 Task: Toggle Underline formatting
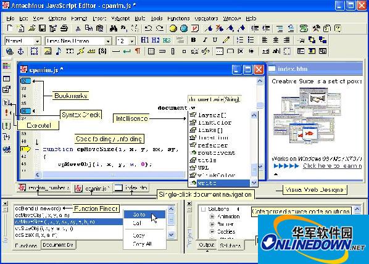(215, 40)
